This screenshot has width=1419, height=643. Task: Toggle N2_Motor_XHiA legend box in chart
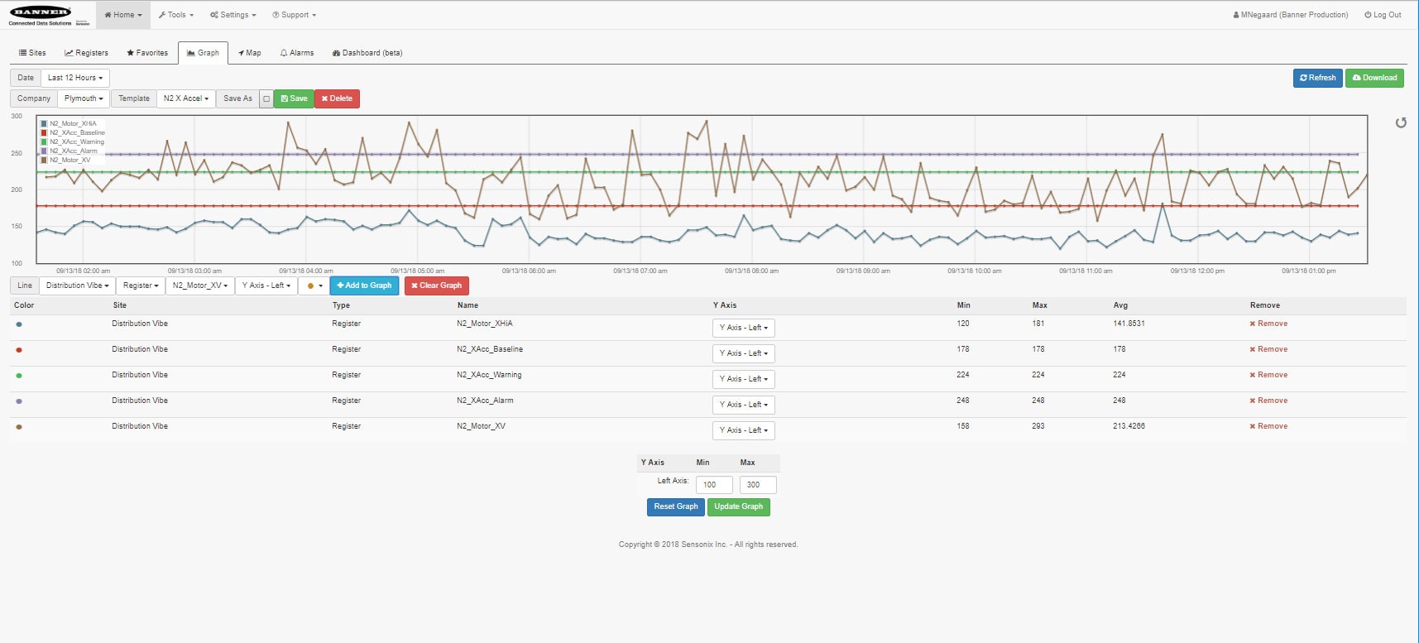pyautogui.click(x=44, y=123)
